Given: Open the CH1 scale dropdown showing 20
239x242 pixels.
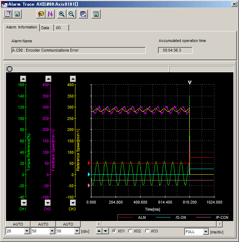Looking at the screenshot, I should 27,231.
